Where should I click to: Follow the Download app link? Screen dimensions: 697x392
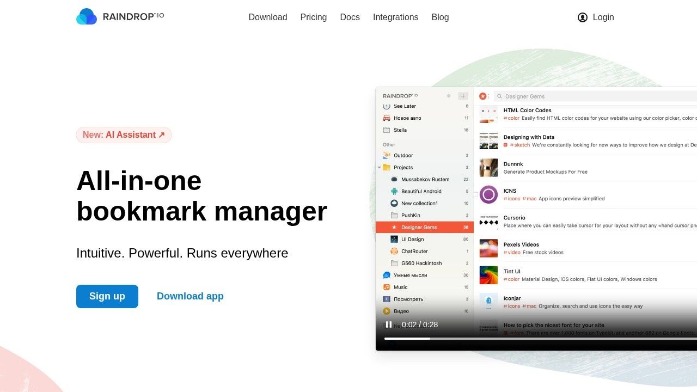[190, 296]
